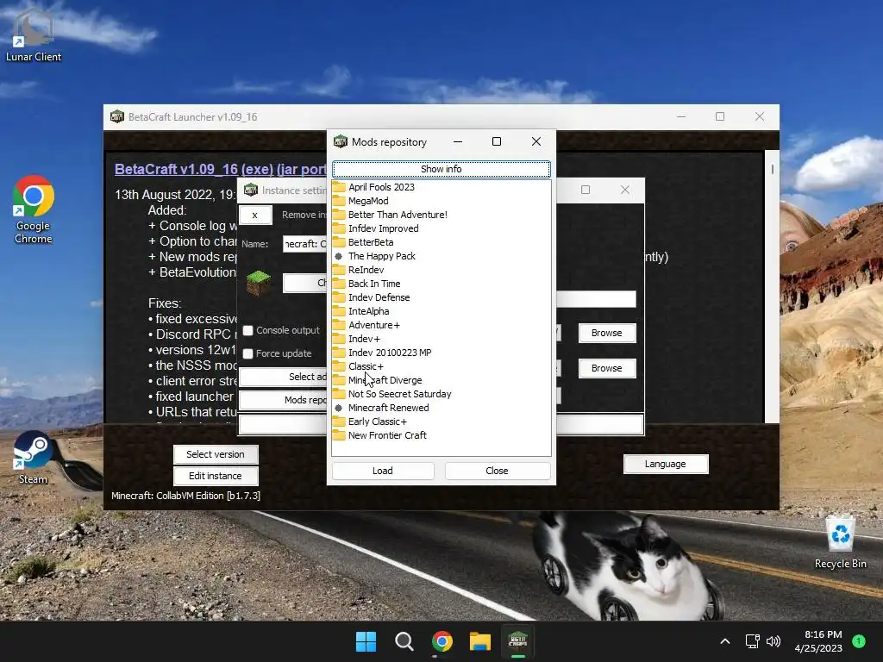Open the Lunar Client desktop shortcut
Viewport: 883px width, 662px height.
tap(34, 34)
